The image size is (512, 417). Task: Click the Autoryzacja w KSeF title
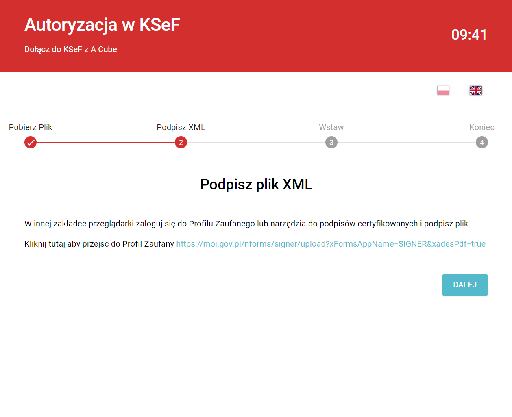(x=102, y=25)
